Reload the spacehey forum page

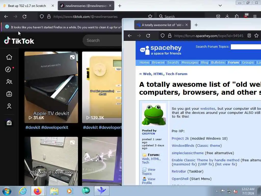148,35
